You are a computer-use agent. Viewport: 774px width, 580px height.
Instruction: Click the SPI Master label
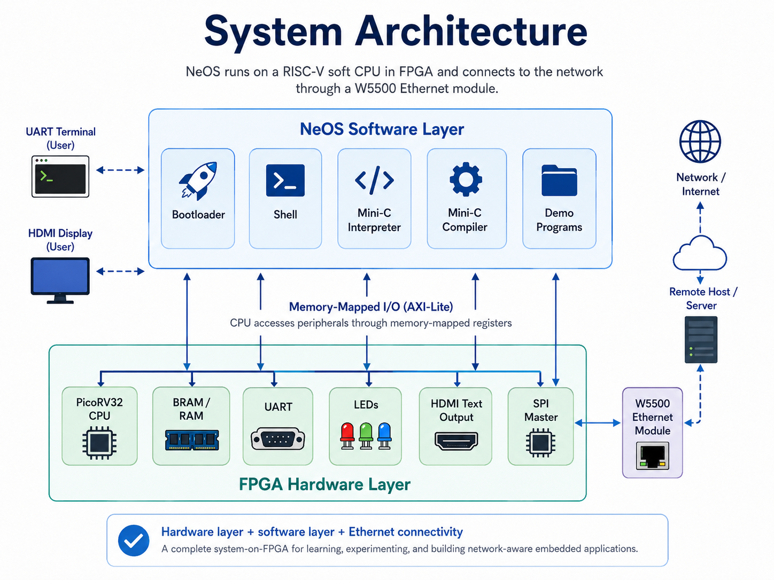point(541,410)
